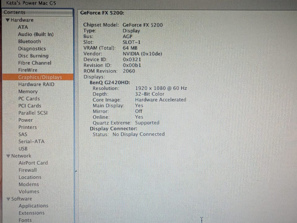Select Locations under Network
Viewport: 297px width, 223px height.
30,177
